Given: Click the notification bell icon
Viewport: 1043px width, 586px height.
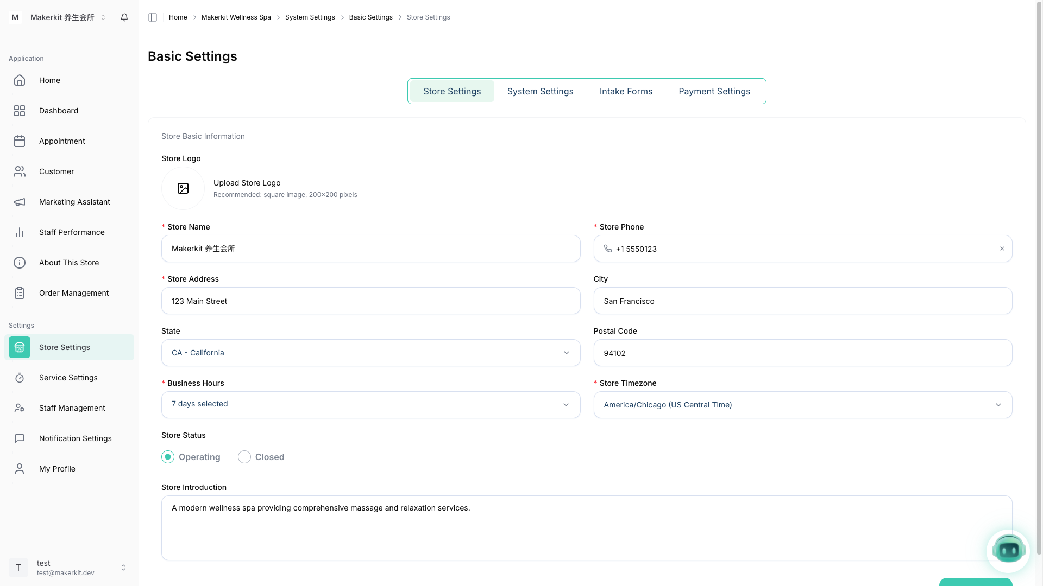Looking at the screenshot, I should coord(124,17).
